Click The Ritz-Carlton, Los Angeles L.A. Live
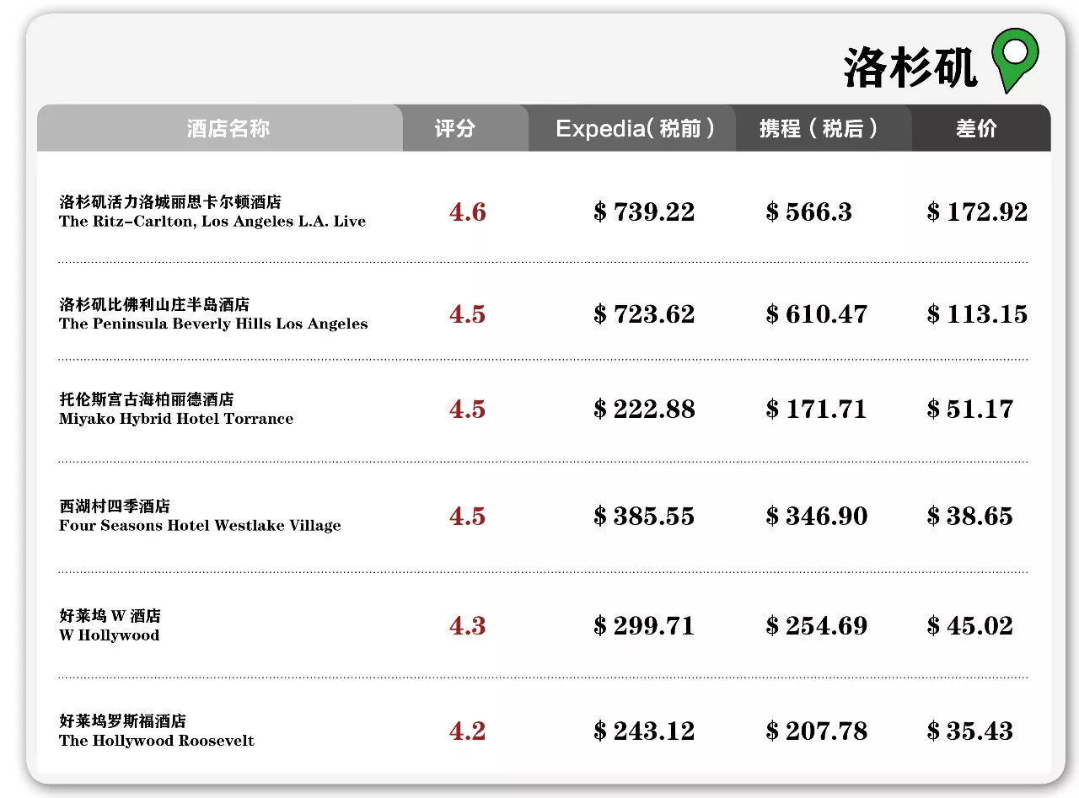 (x=212, y=222)
